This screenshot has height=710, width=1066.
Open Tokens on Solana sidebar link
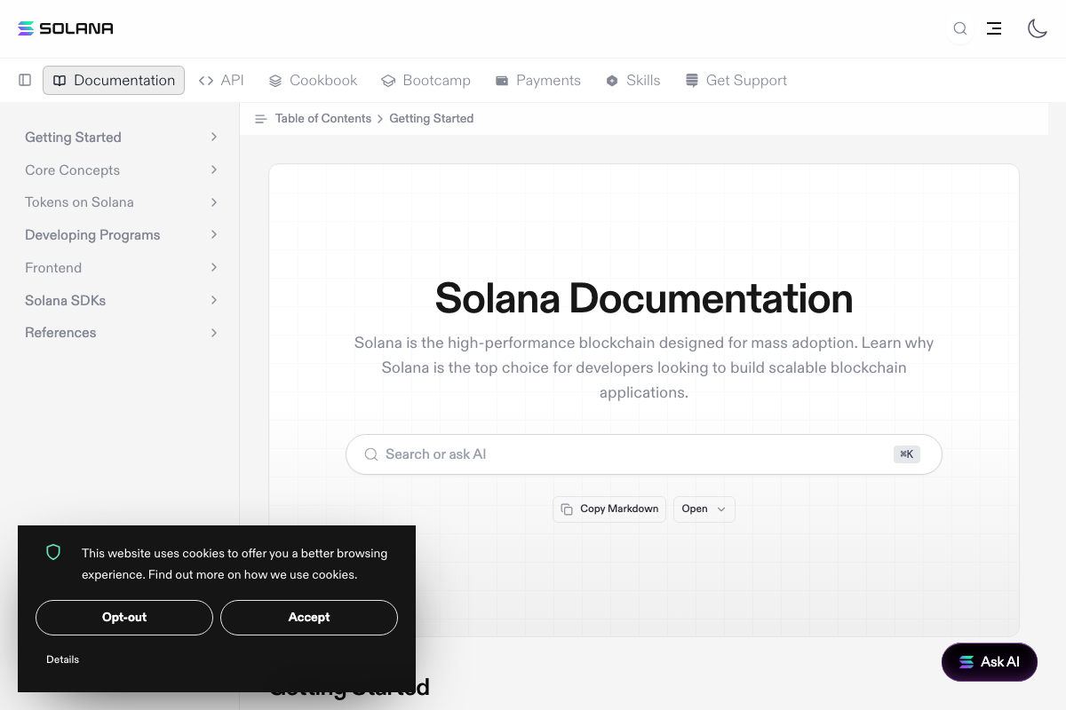click(79, 202)
